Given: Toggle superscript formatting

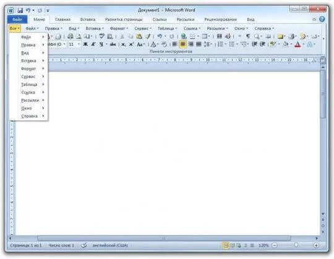Looking at the screenshot, I should point(131,44).
